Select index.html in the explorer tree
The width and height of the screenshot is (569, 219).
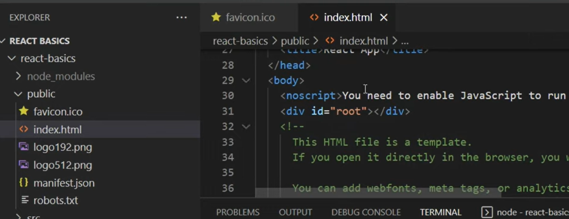point(57,130)
